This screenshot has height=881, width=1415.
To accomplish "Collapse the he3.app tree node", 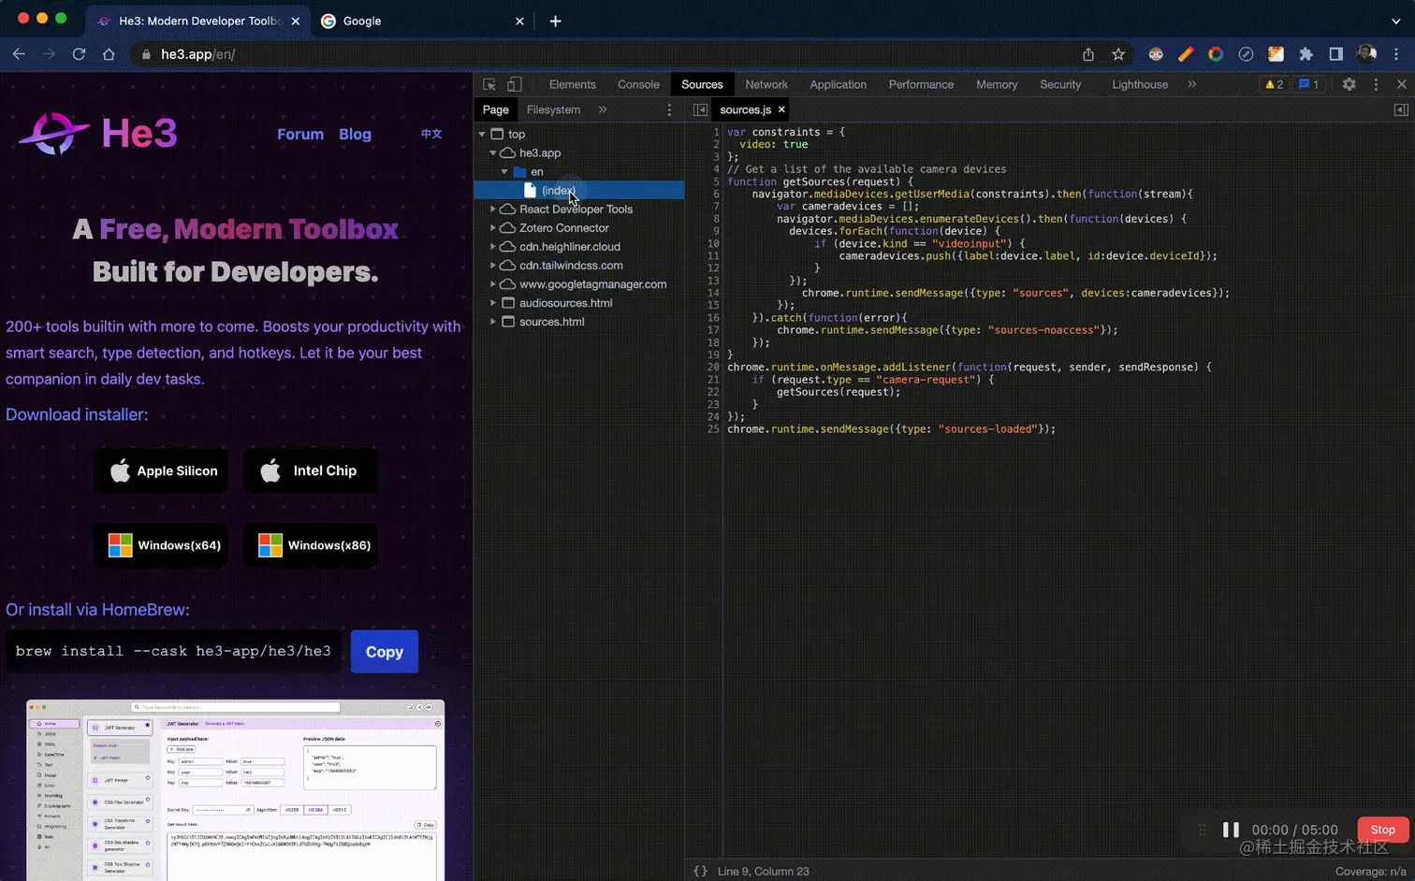I will coord(493,152).
